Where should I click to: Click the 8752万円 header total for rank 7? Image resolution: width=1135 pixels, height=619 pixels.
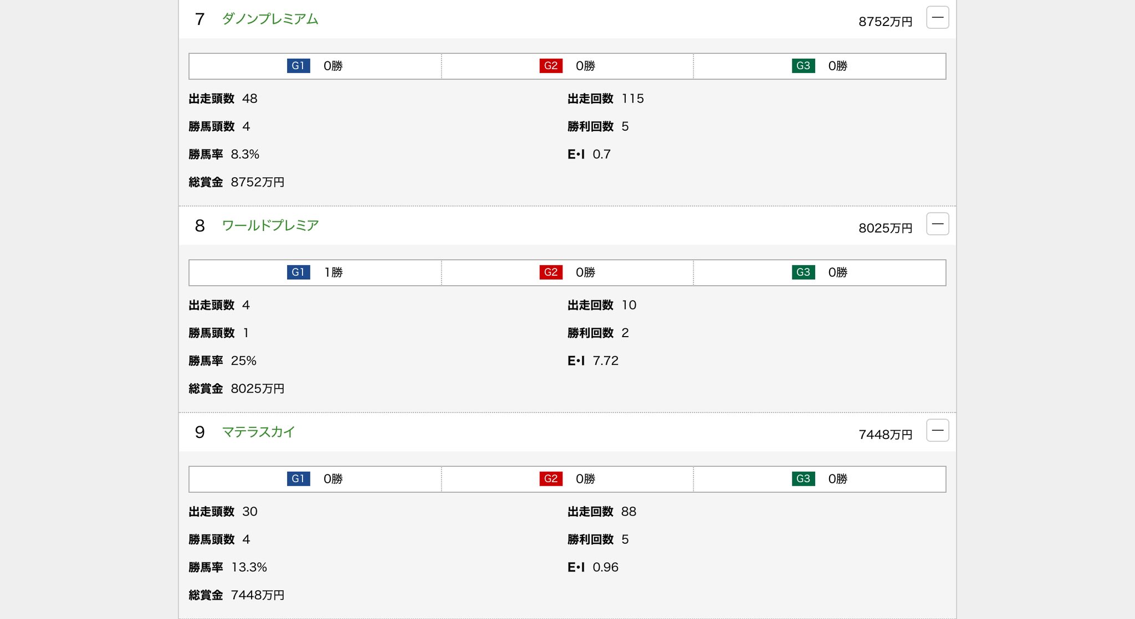(885, 22)
